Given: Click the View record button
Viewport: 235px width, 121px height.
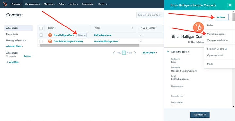Looking at the screenshot, I should 200,115.
